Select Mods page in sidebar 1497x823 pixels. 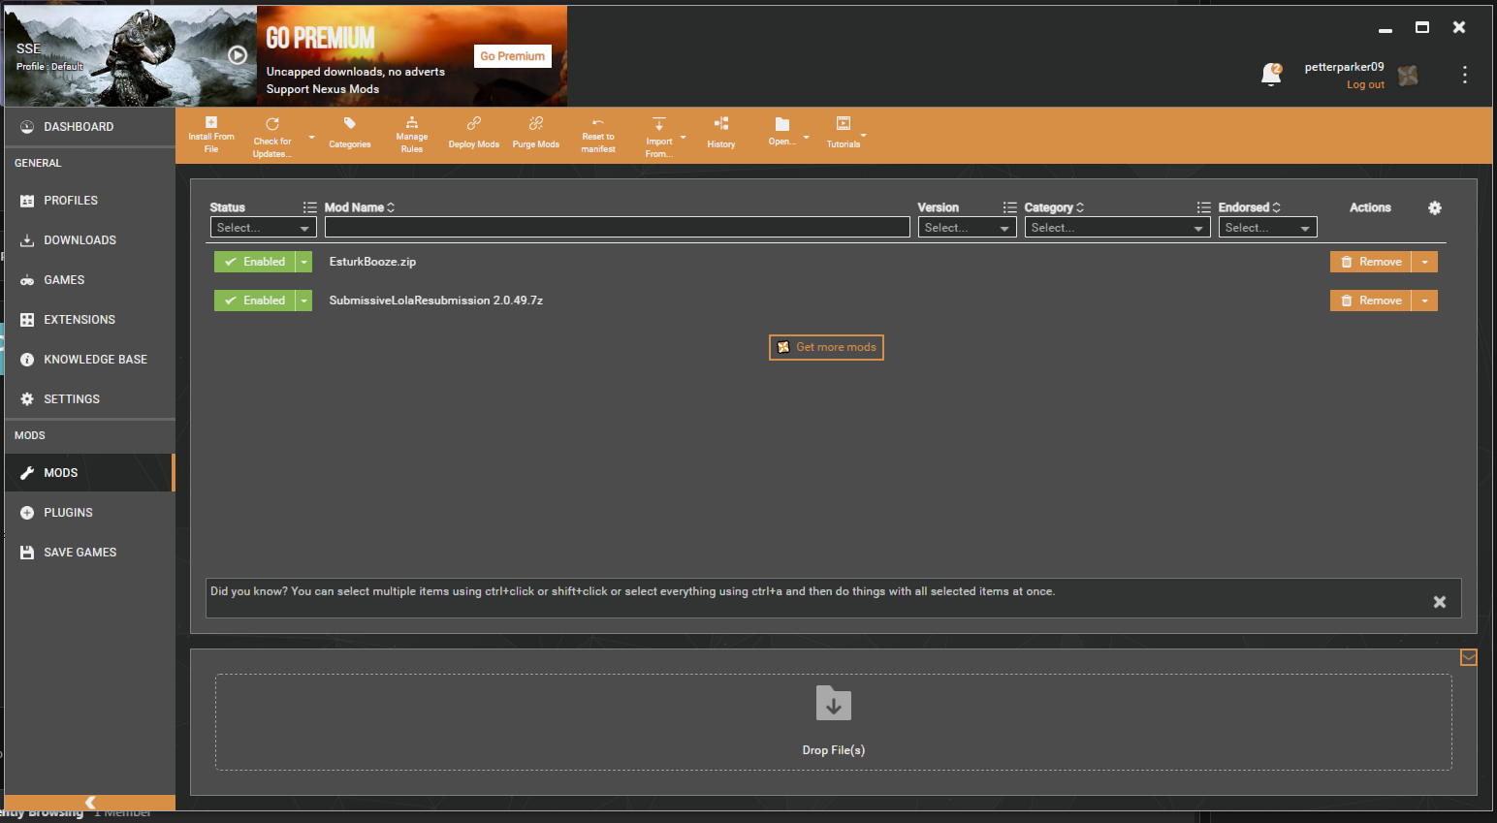(x=90, y=473)
